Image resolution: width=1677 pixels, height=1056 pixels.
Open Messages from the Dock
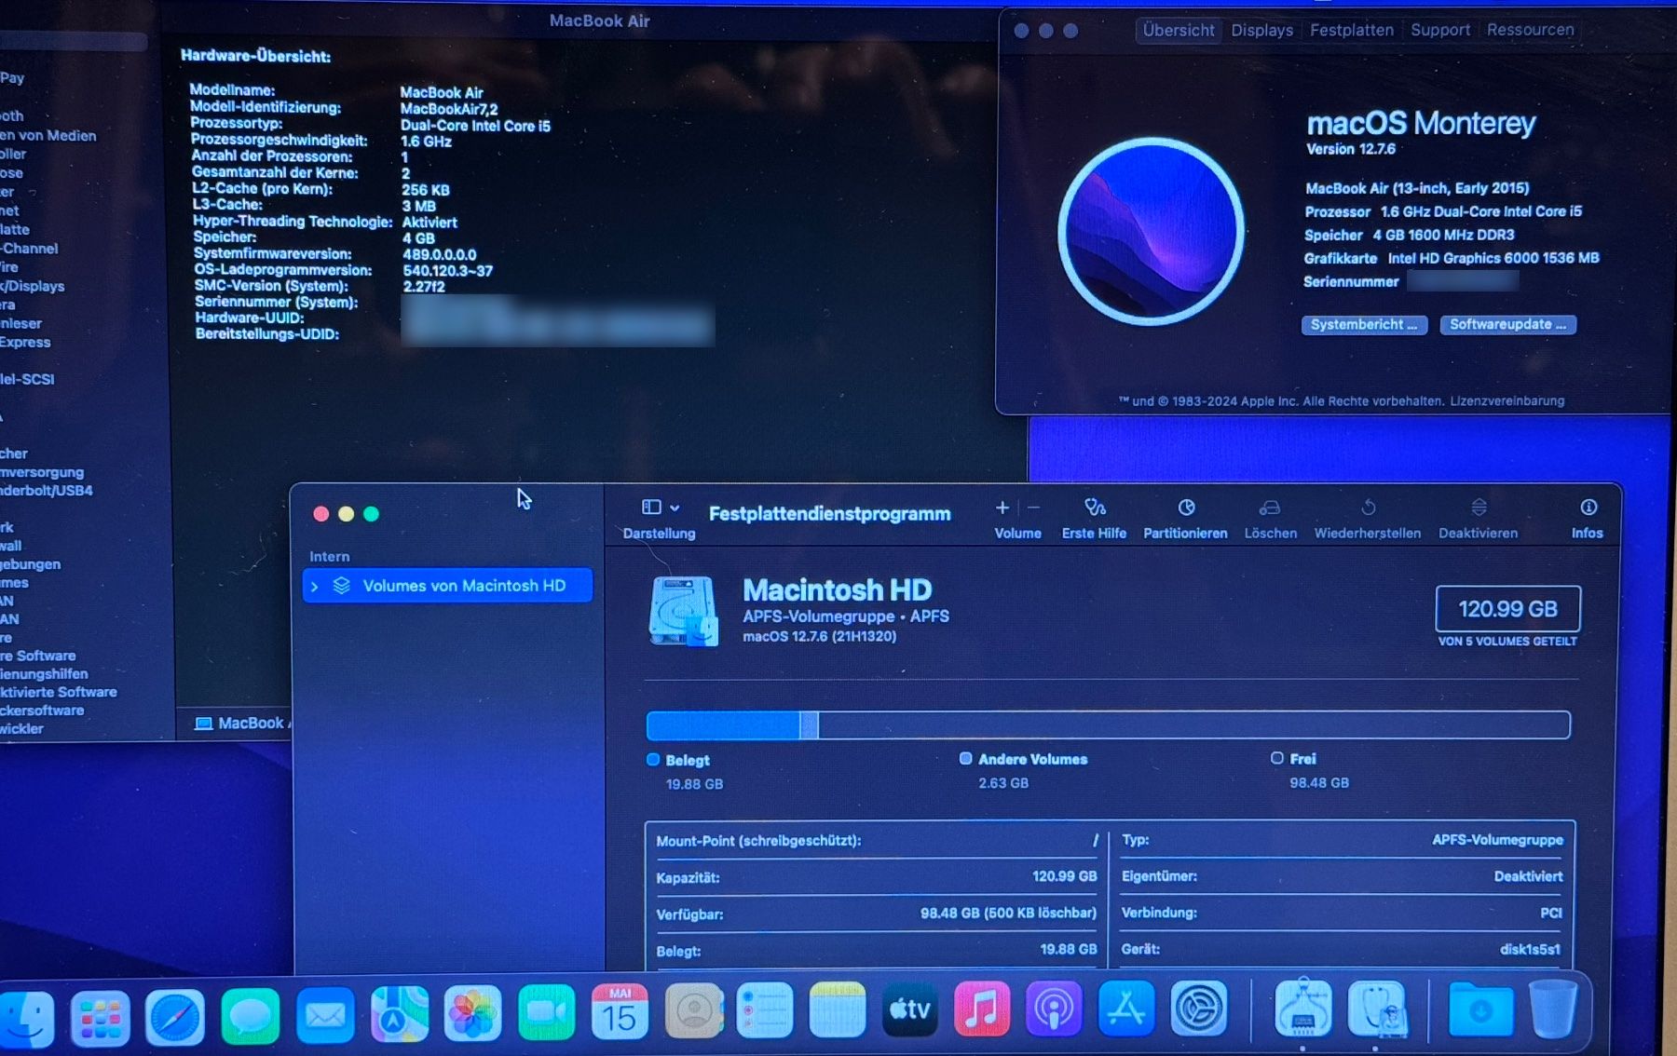click(x=250, y=1016)
